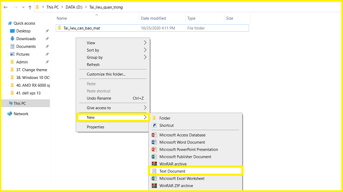Open Network in the sidebar

[x=21, y=113]
